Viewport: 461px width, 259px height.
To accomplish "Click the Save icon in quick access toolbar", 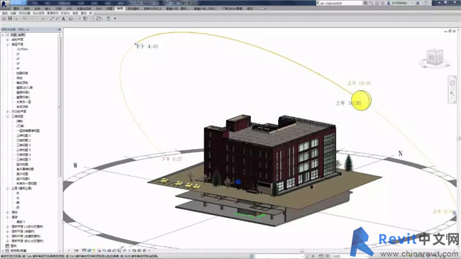I will pyautogui.click(x=10, y=18).
